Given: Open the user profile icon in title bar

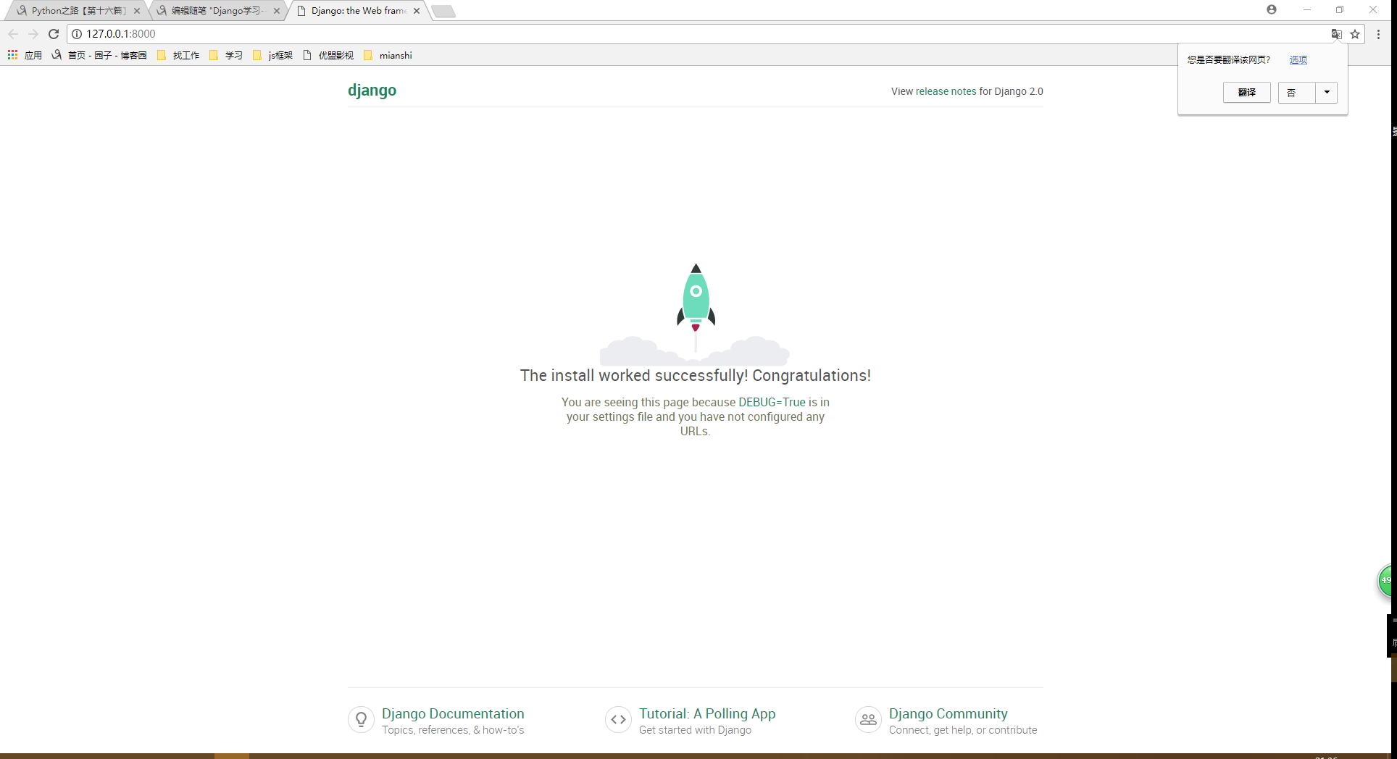Looking at the screenshot, I should tap(1272, 9).
